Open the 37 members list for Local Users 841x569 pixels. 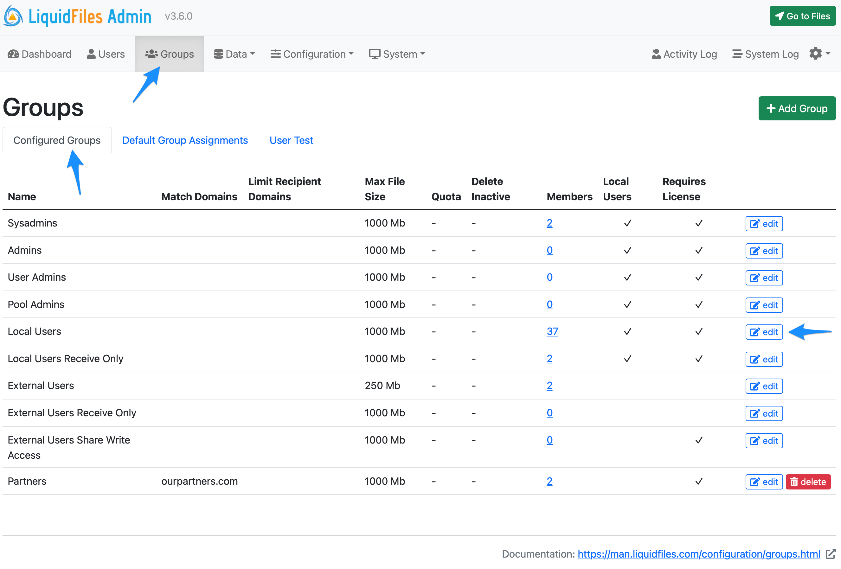pos(552,331)
